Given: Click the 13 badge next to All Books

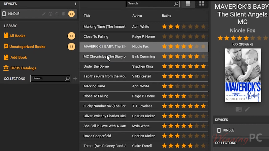Looking at the screenshot, I should click(x=71, y=36).
